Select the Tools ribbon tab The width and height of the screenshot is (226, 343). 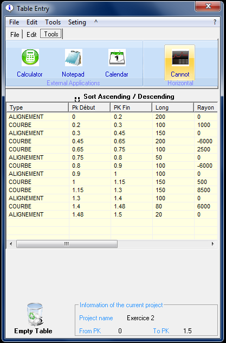pos(51,34)
